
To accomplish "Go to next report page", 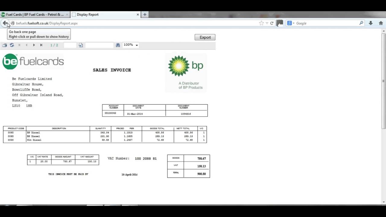I will pos(34,45).
